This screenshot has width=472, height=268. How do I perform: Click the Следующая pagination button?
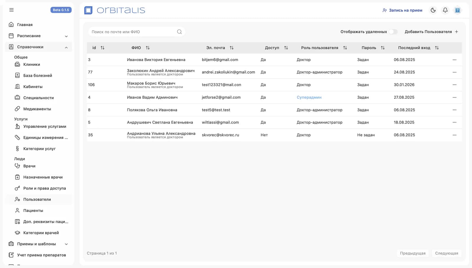[447, 253]
